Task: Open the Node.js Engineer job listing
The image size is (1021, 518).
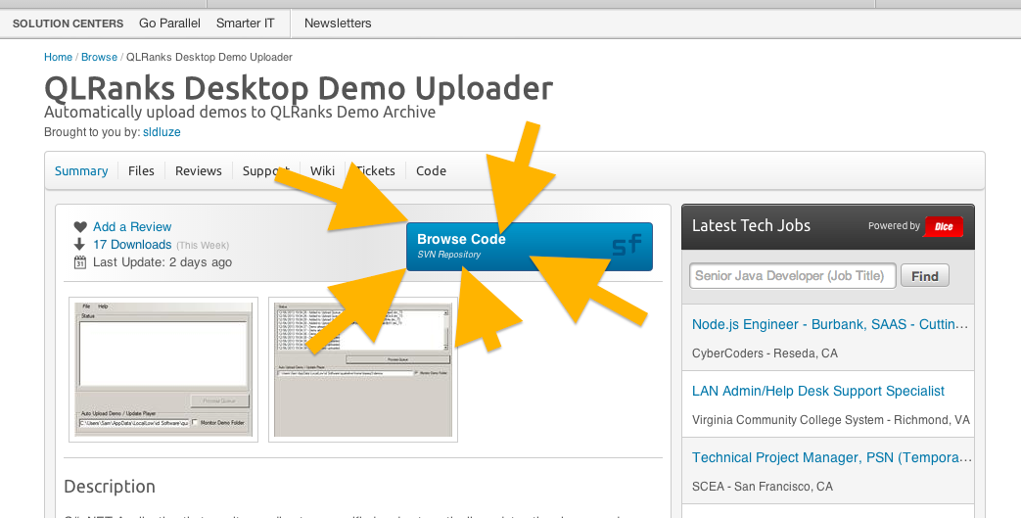Action: [831, 324]
